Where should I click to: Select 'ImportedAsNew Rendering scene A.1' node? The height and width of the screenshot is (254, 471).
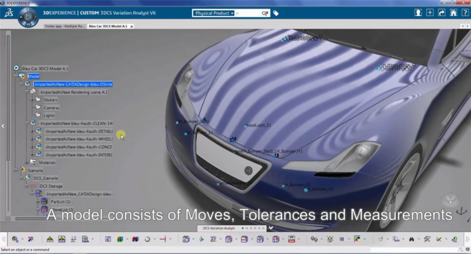point(74,92)
